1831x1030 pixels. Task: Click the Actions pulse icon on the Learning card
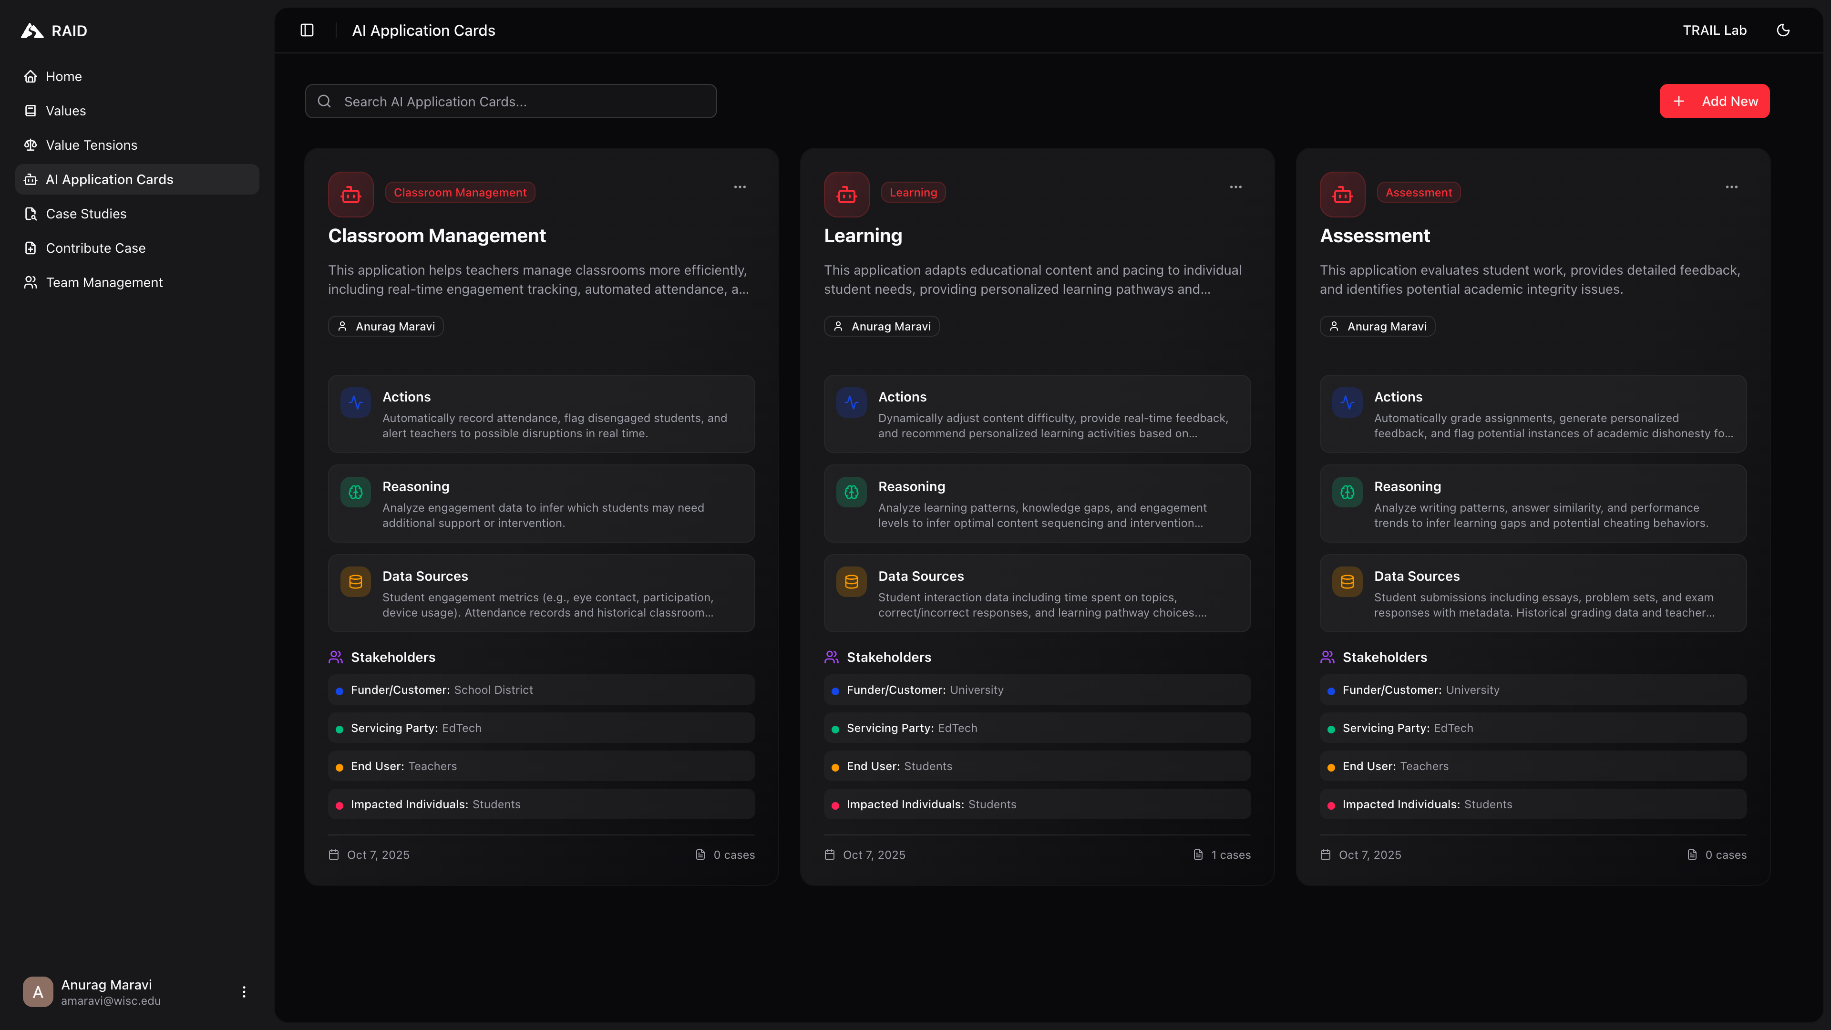pyautogui.click(x=851, y=402)
